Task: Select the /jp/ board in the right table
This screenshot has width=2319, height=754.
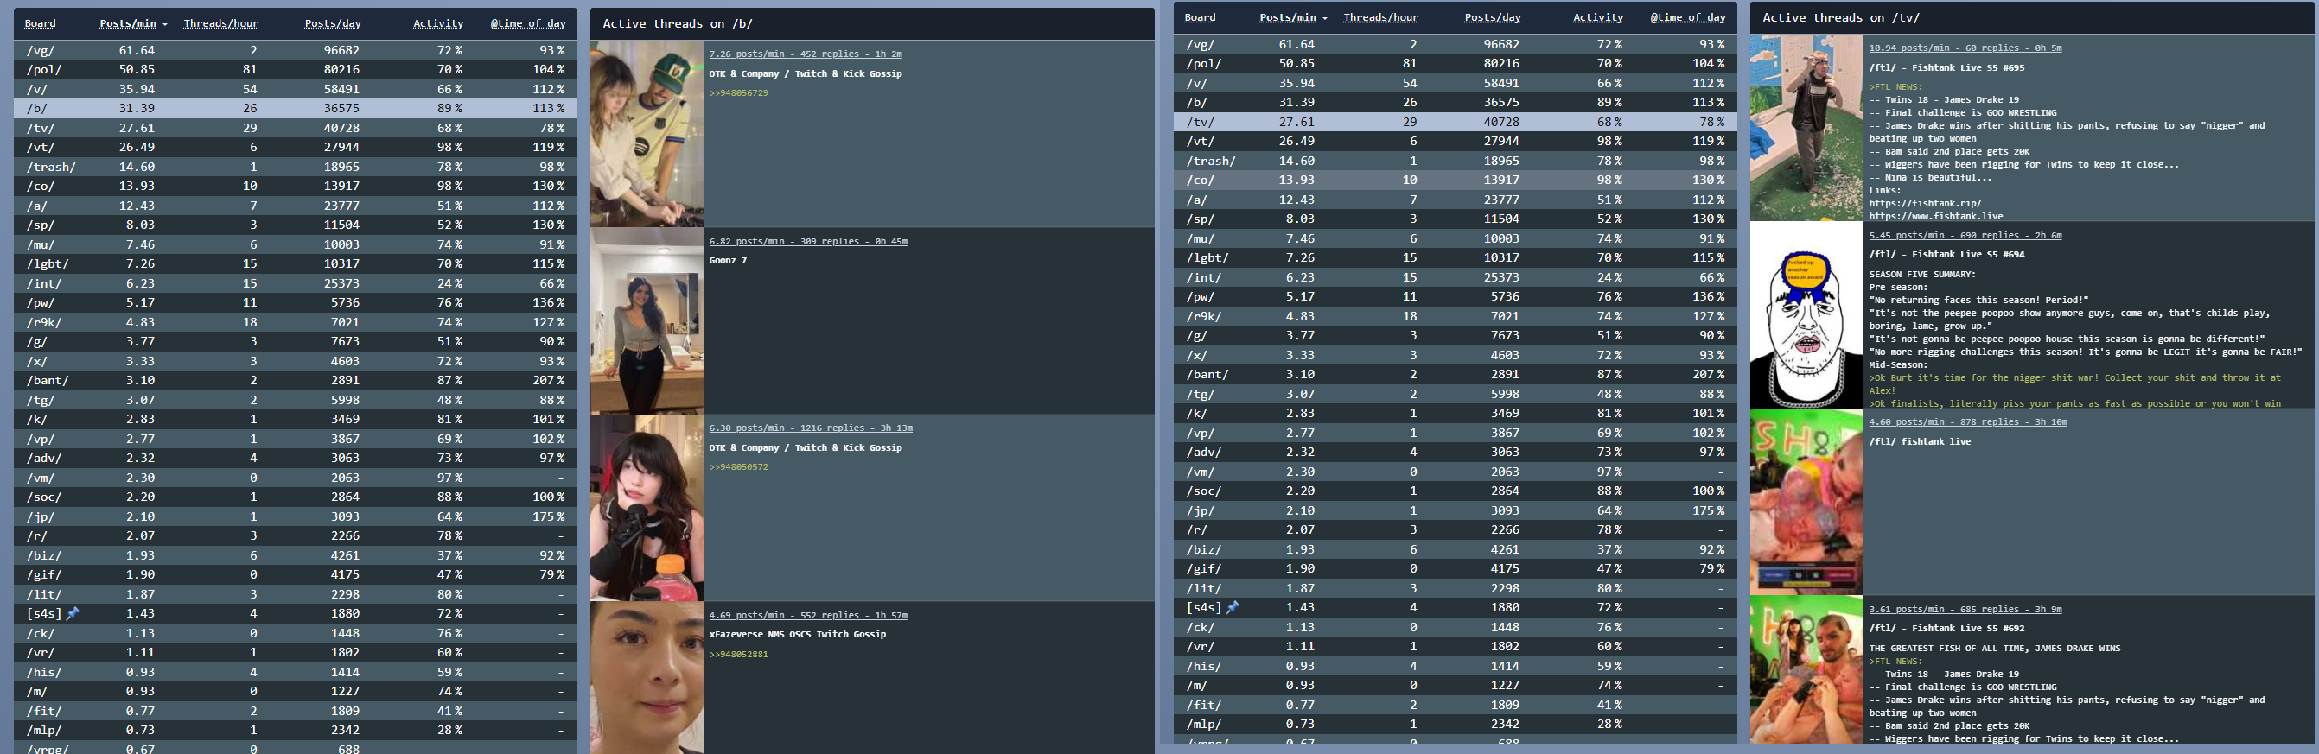Action: (1455, 510)
